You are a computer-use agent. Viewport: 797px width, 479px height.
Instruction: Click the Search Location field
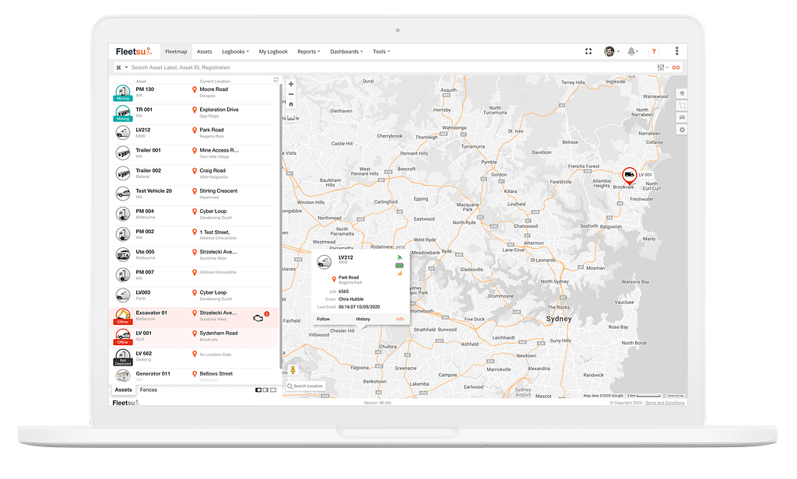pyautogui.click(x=305, y=386)
